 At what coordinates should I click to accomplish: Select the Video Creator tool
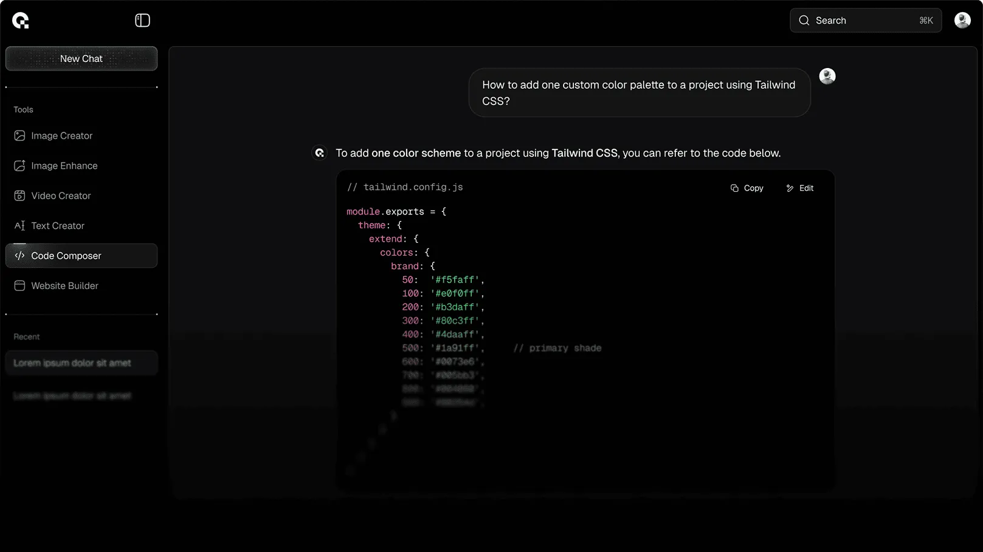point(61,196)
